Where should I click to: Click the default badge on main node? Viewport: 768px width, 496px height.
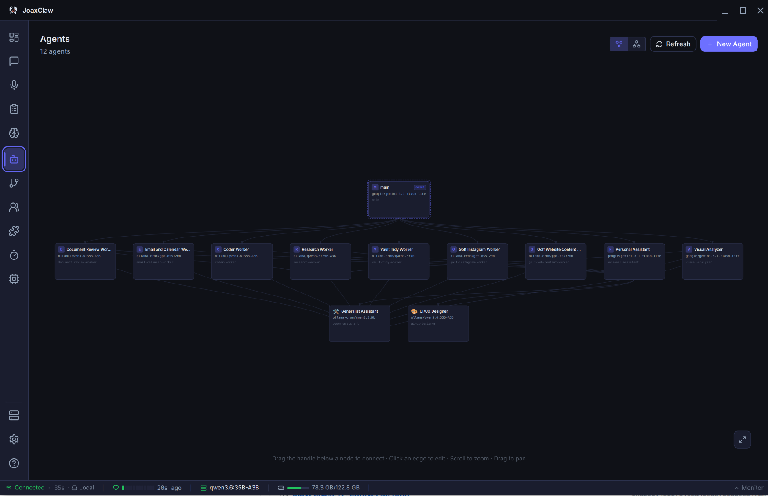click(420, 187)
